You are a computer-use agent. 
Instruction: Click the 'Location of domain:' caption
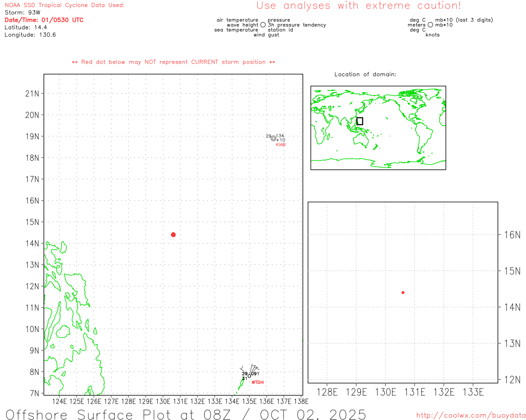(365, 74)
